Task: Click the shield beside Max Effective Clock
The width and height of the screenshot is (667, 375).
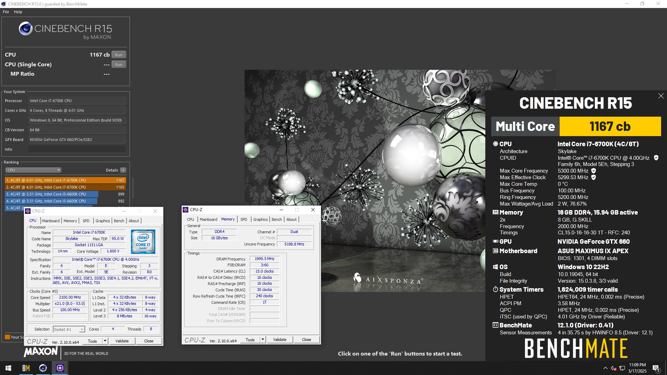Action: [x=594, y=177]
